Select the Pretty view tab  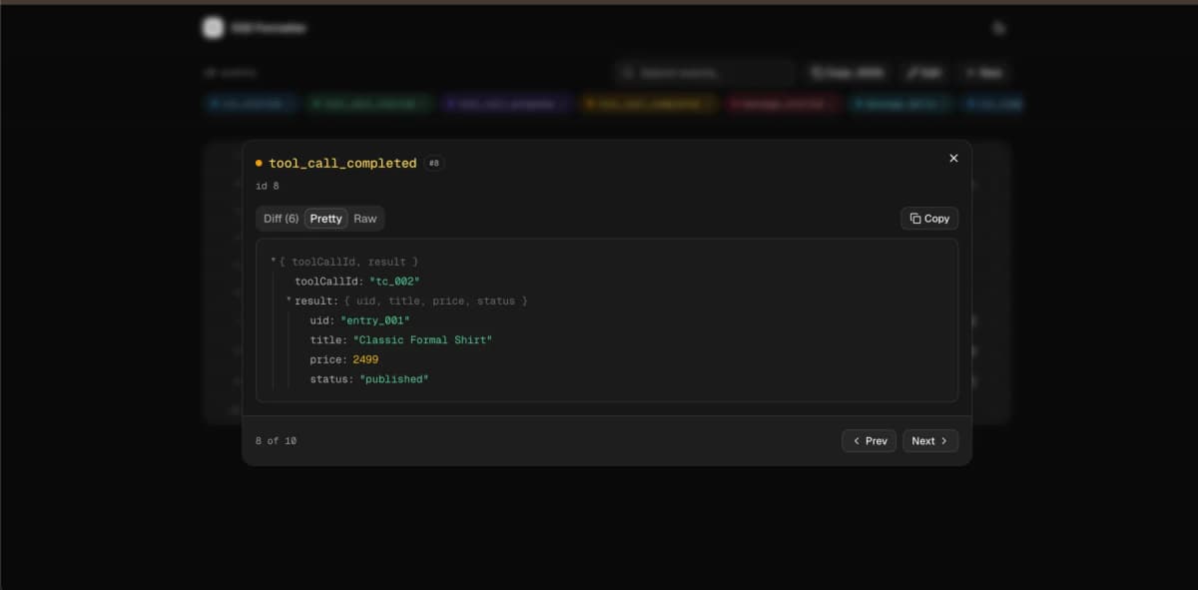click(x=325, y=219)
